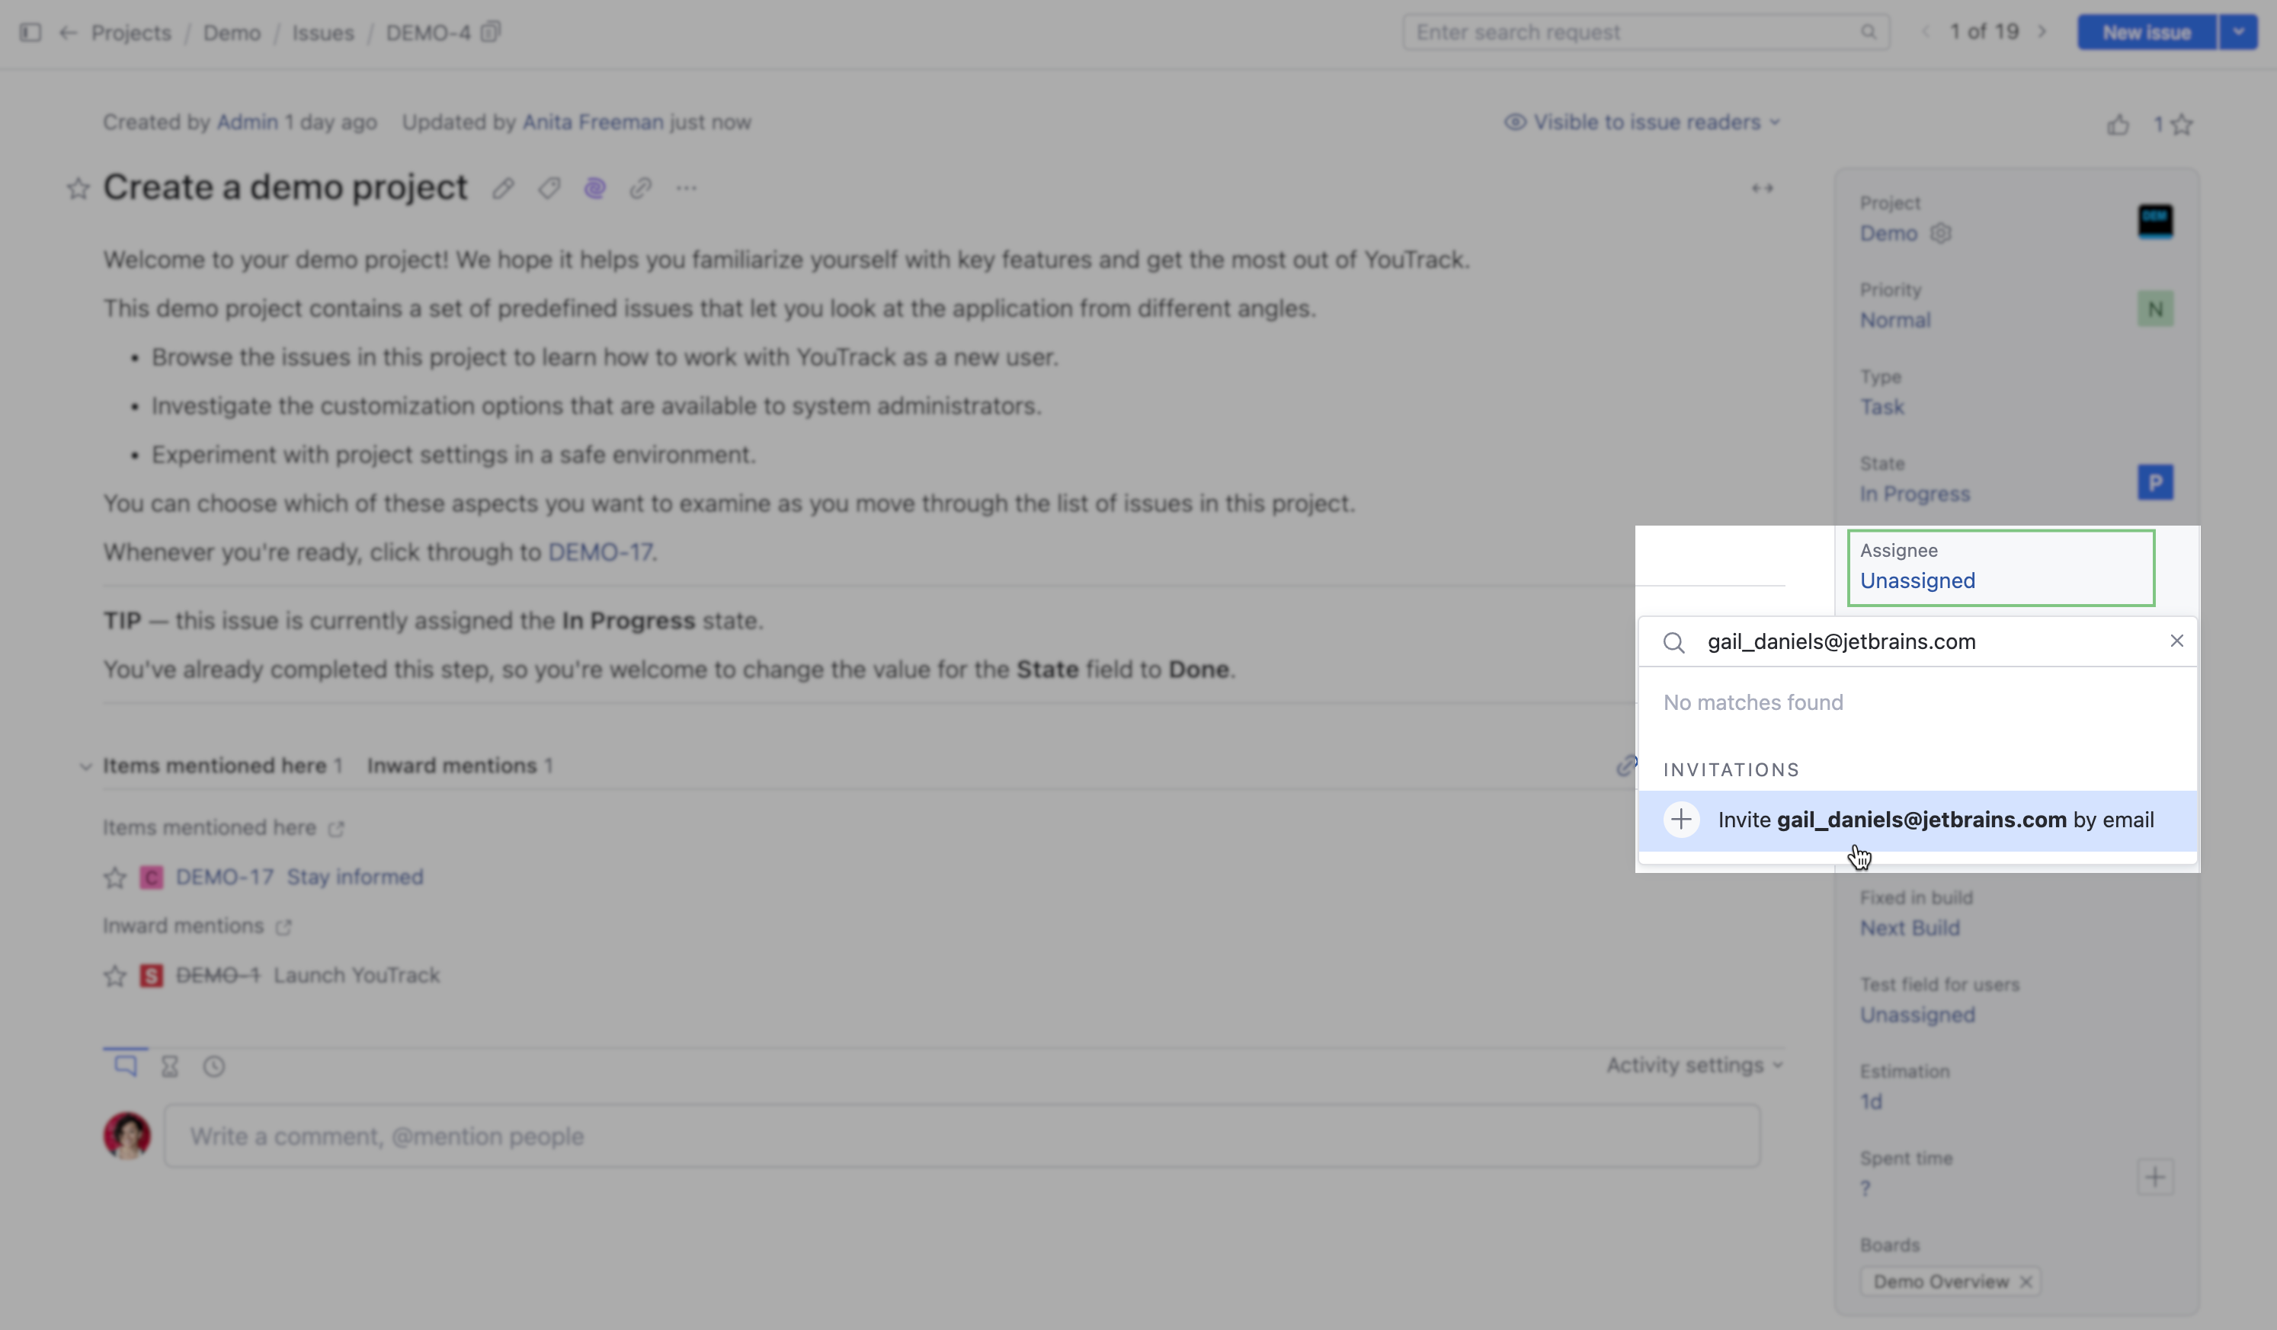
Task: Click the link icon beside issue title
Action: 641,189
